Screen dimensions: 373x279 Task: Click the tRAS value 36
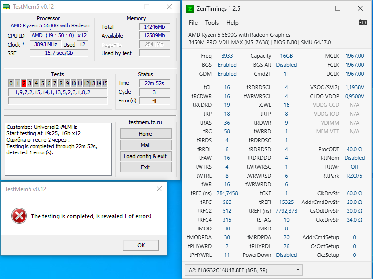(227, 123)
